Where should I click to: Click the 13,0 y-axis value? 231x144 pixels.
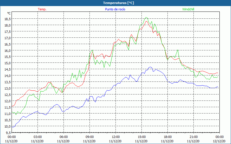[8, 88]
